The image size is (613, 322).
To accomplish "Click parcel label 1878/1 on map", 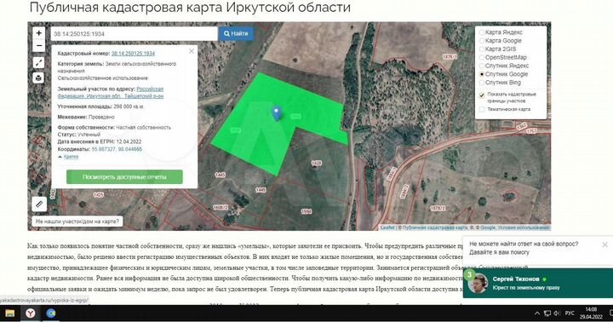I will coord(450,57).
